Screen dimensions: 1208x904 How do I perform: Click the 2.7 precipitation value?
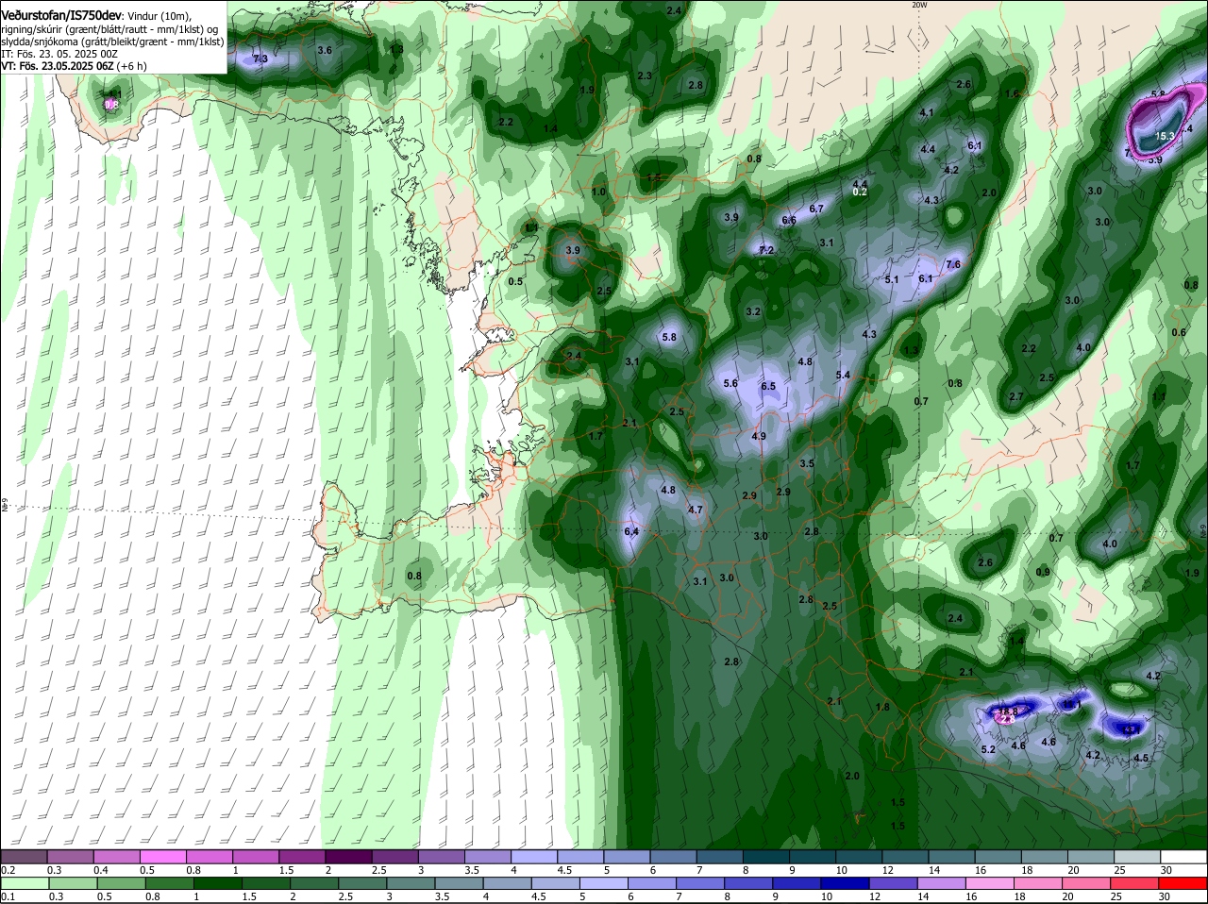coord(1016,397)
